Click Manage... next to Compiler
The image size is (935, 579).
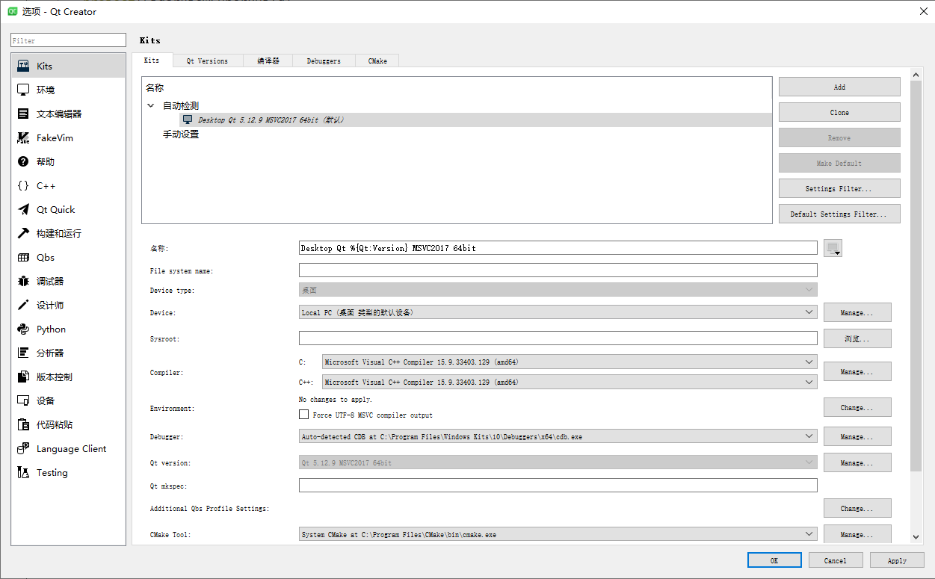(857, 371)
